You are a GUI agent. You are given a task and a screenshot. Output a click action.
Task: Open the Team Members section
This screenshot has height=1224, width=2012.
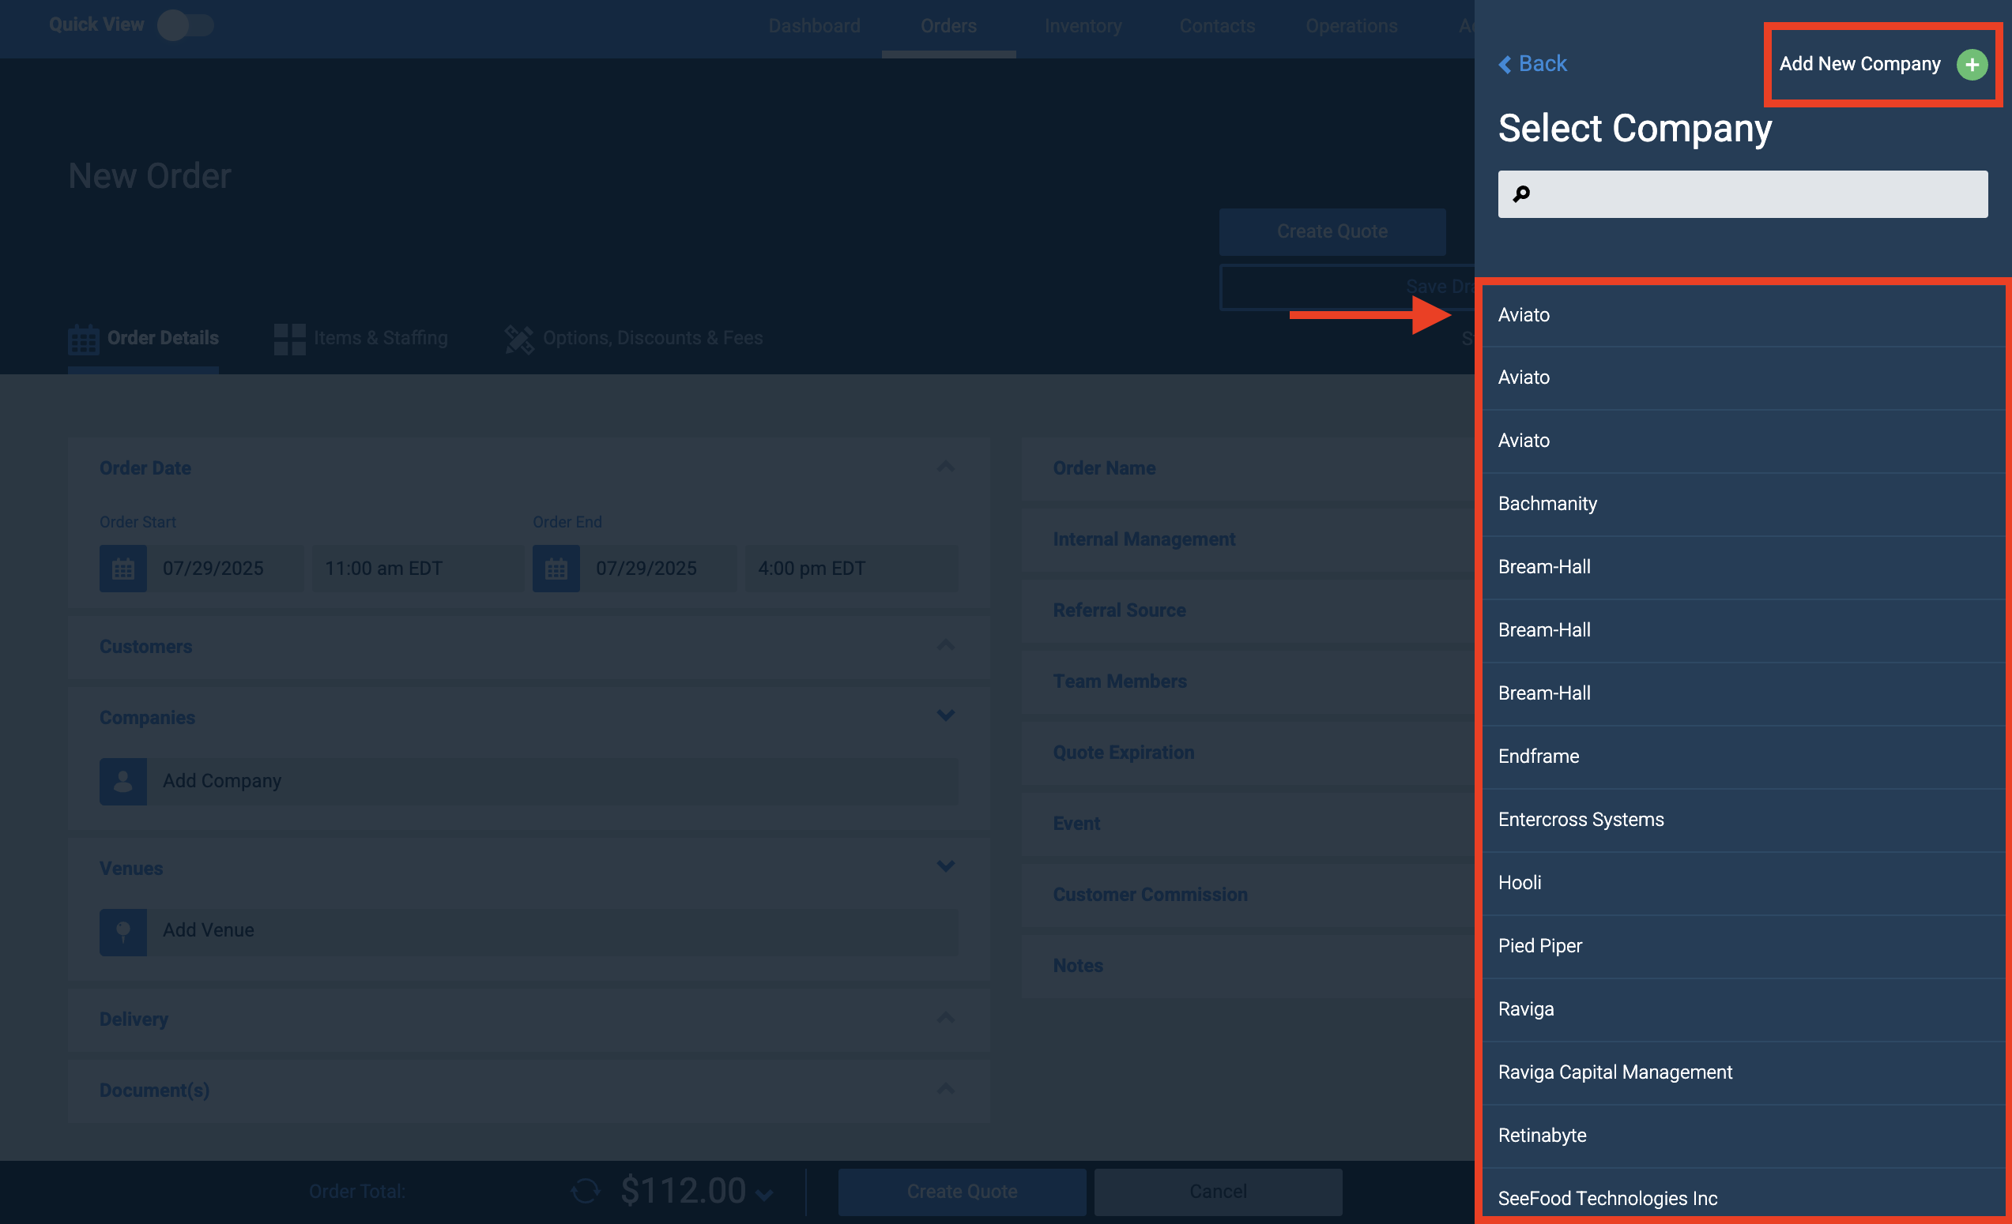pos(1248,681)
